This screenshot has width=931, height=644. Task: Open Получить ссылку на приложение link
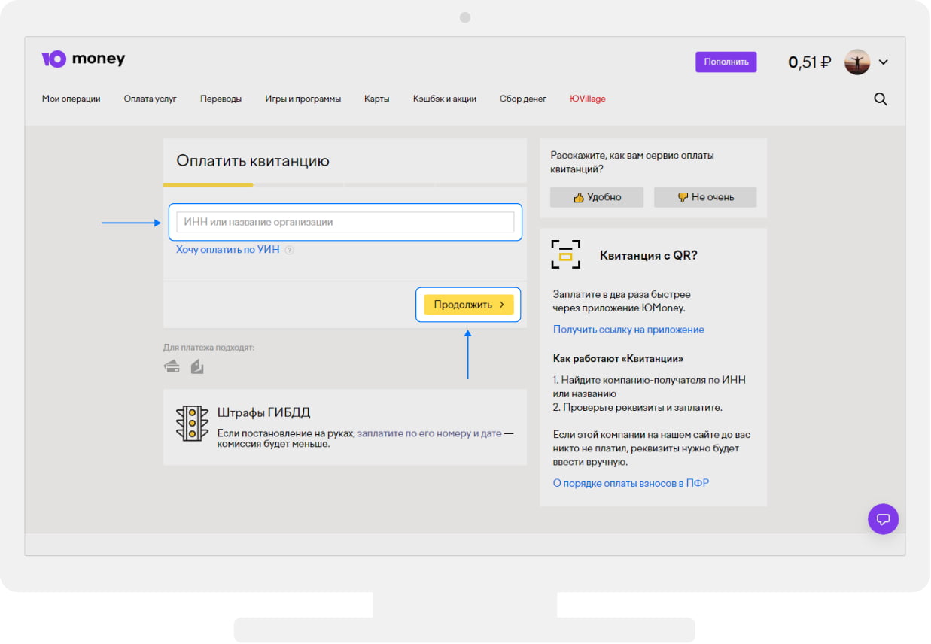coord(628,330)
